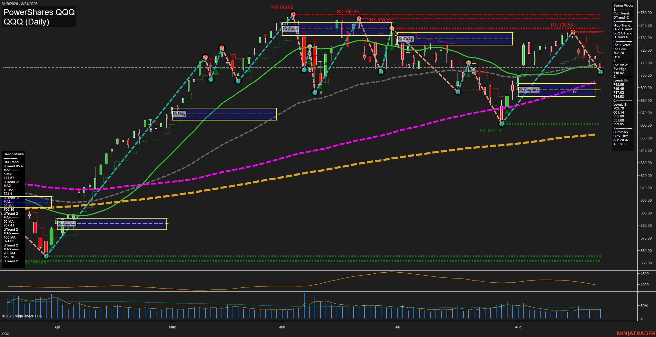Click the 10 MA: 721.4 entry
Viewport: 656px width, 337px height.
point(9,192)
